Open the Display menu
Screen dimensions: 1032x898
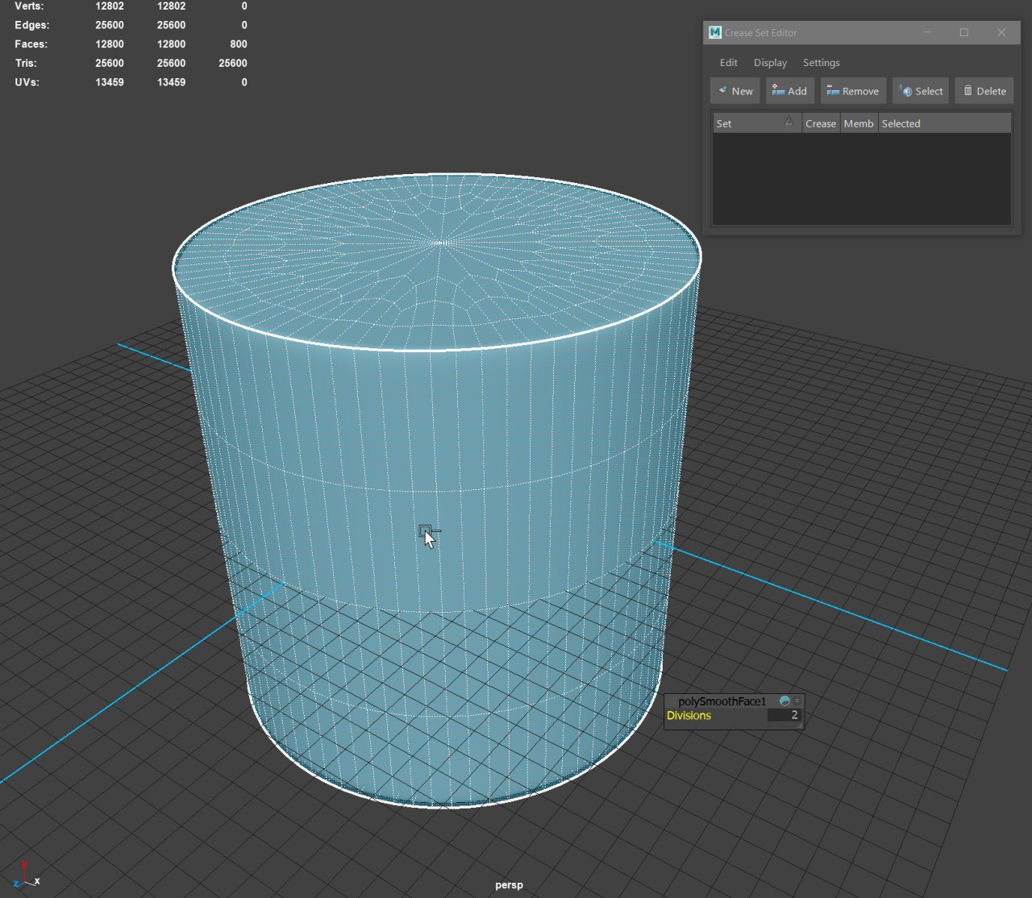(x=770, y=62)
